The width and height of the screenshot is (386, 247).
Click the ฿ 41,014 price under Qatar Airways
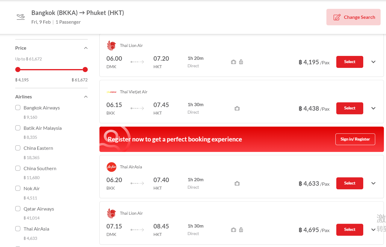coord(32,218)
